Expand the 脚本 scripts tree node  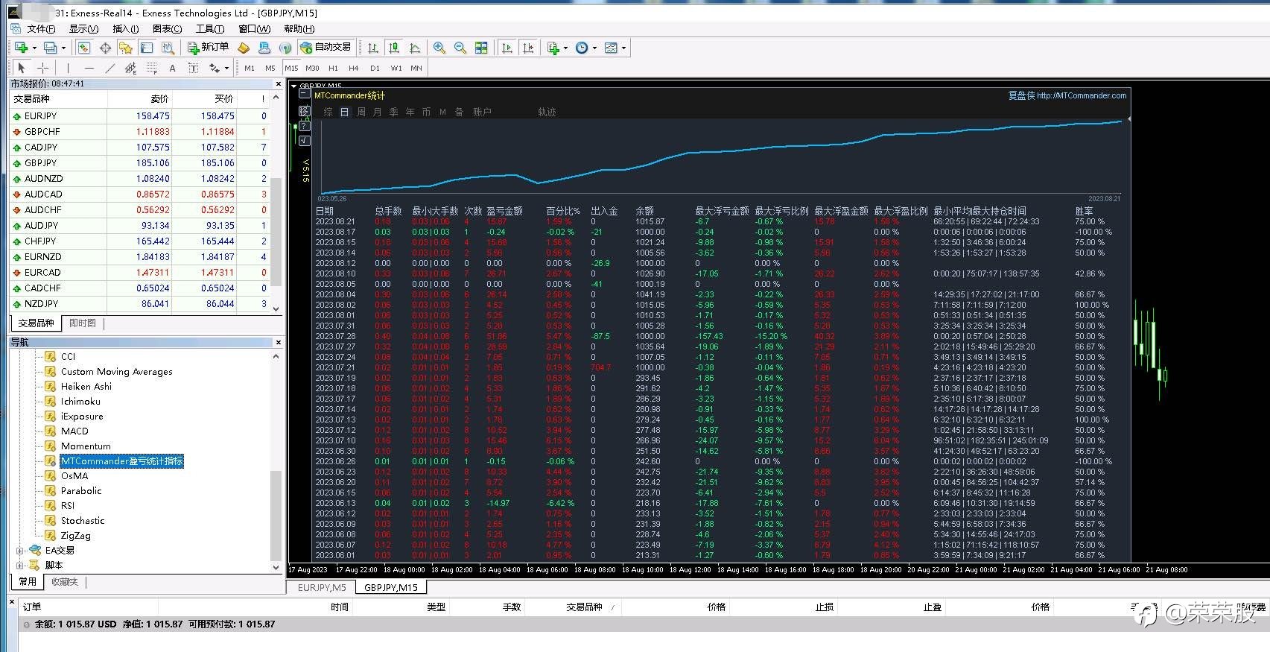click(x=20, y=566)
